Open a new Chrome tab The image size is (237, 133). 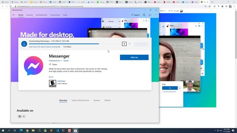(212, 2)
